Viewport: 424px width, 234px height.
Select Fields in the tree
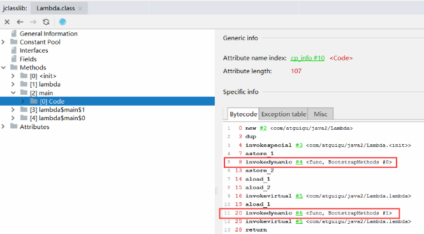[x=28, y=59]
